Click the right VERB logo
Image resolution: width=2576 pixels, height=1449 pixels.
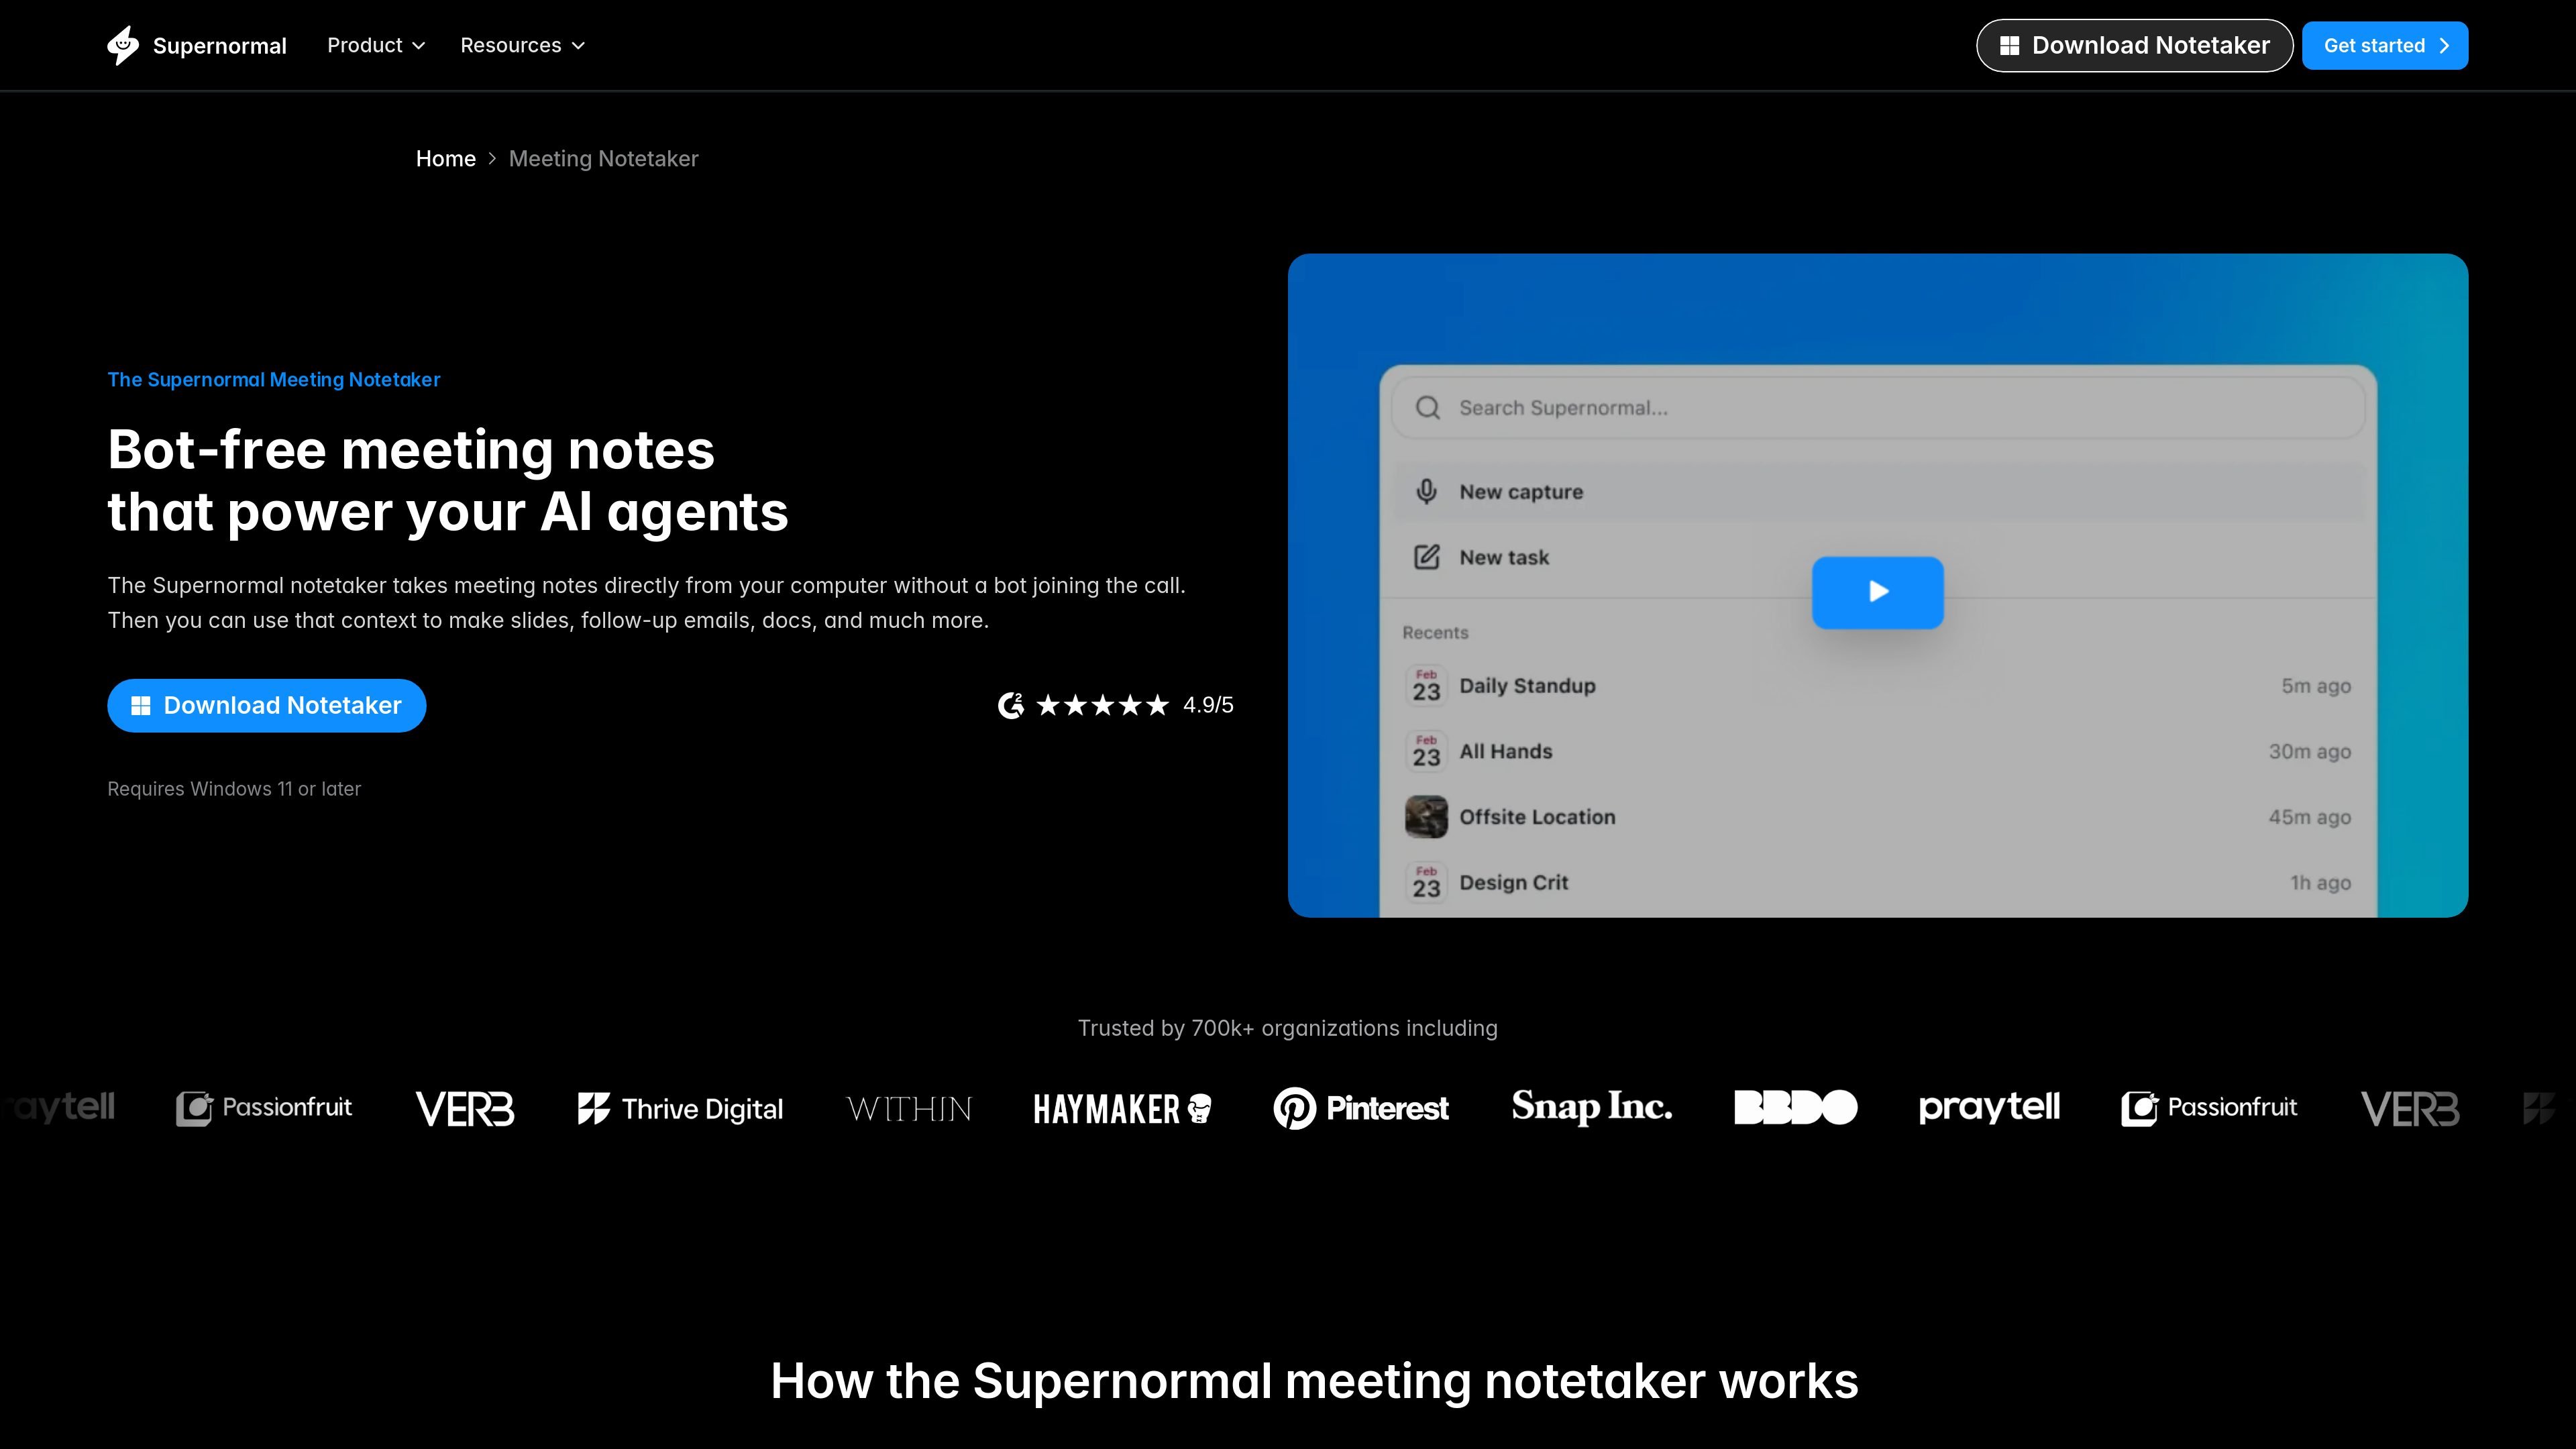2410,1109
